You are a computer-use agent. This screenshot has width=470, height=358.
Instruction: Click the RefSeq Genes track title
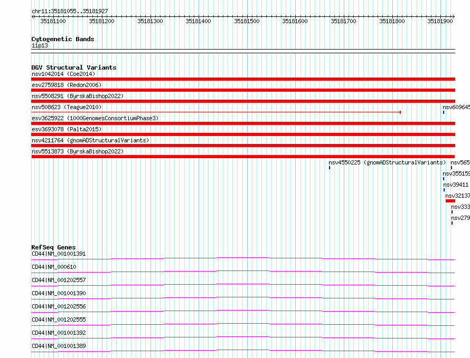(x=53, y=247)
